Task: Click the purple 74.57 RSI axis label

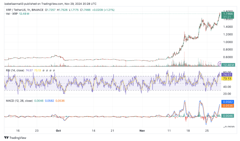Action: click(227, 75)
